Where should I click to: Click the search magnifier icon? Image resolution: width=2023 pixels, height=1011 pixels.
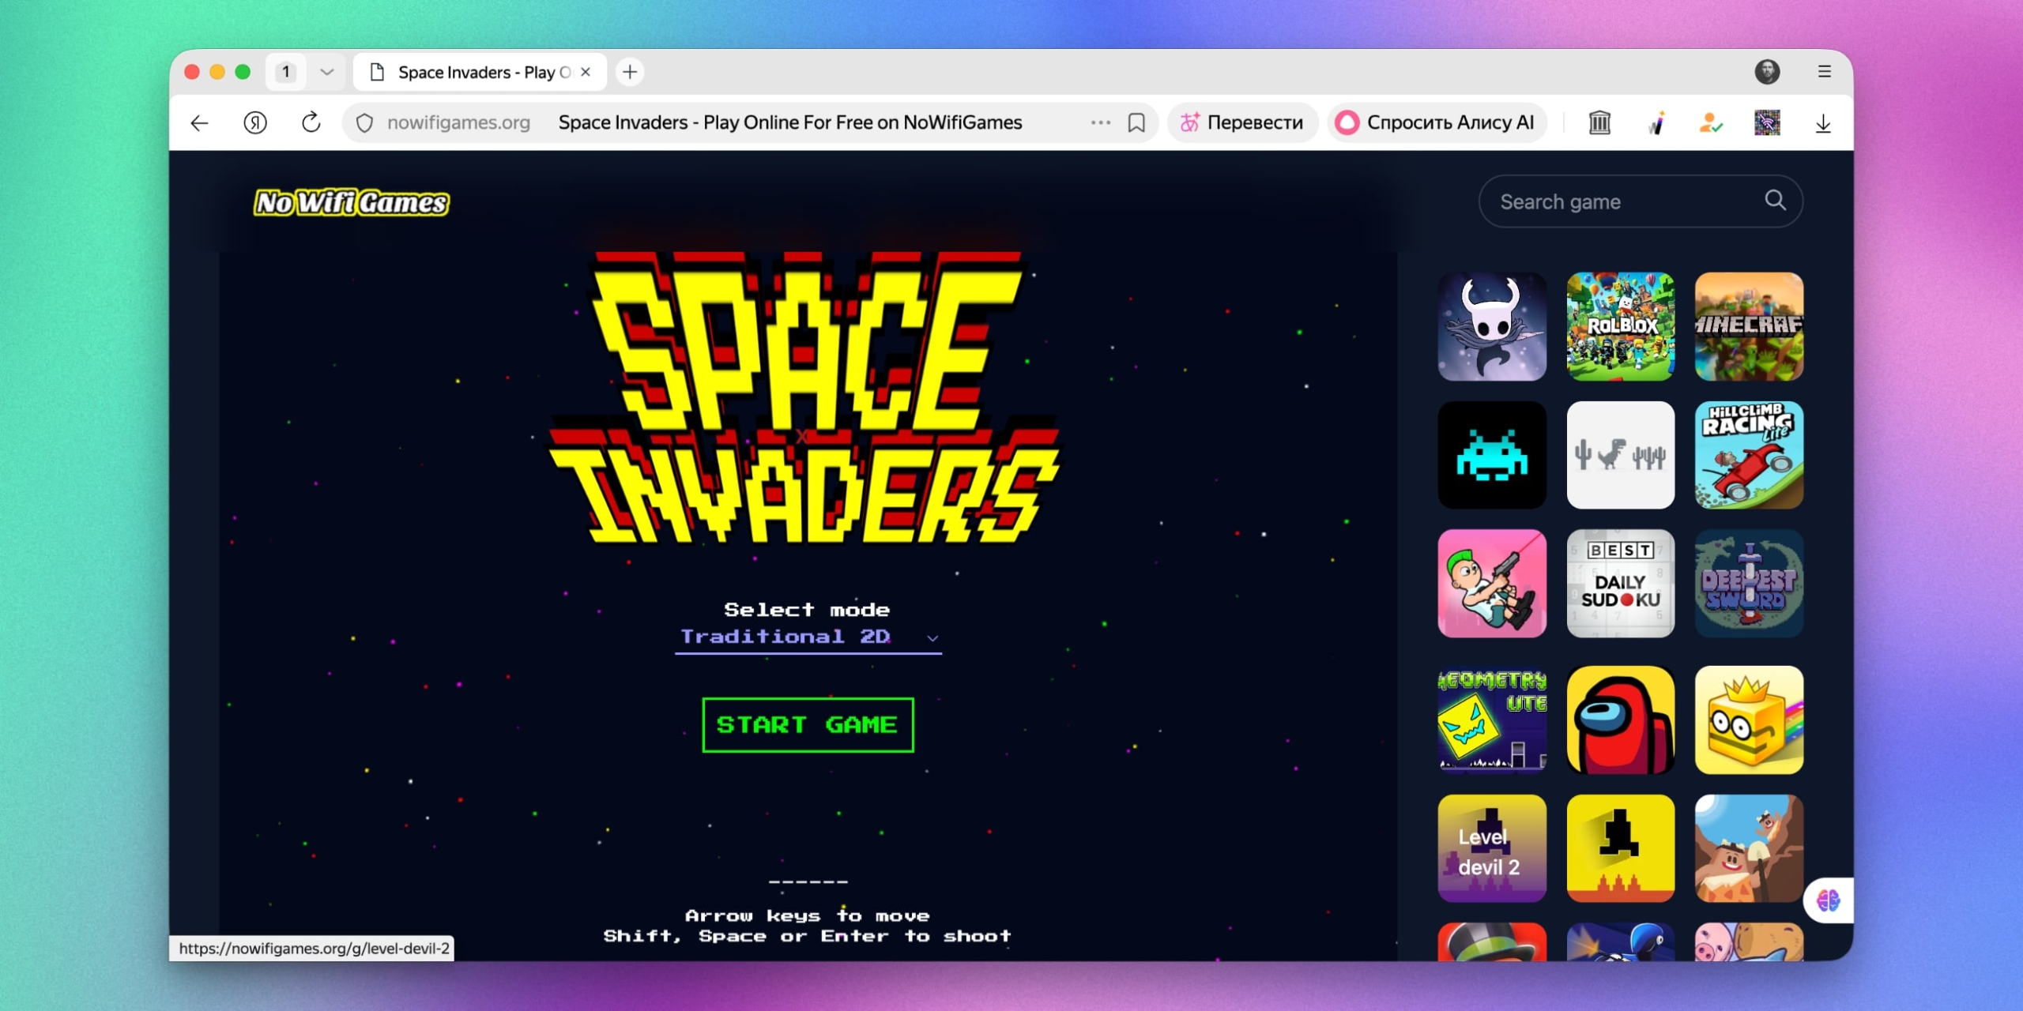[x=1775, y=201]
